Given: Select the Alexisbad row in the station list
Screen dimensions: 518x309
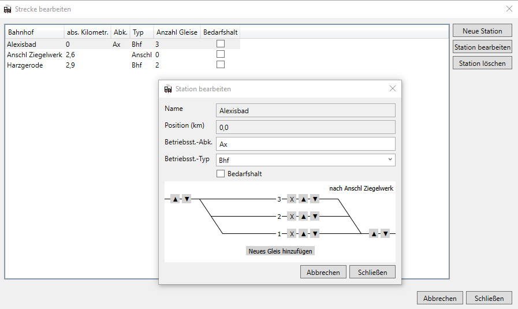Looking at the screenshot, I should click(x=122, y=44).
